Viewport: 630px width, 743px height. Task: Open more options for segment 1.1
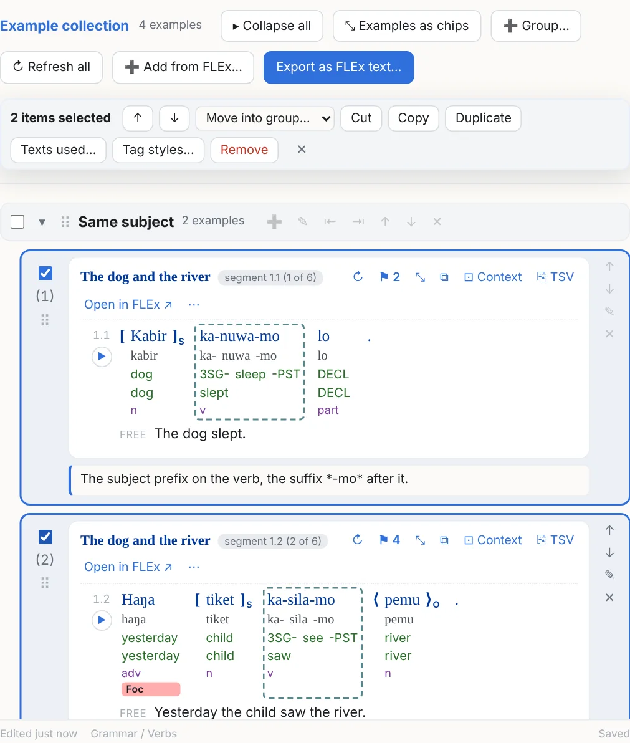tap(194, 305)
